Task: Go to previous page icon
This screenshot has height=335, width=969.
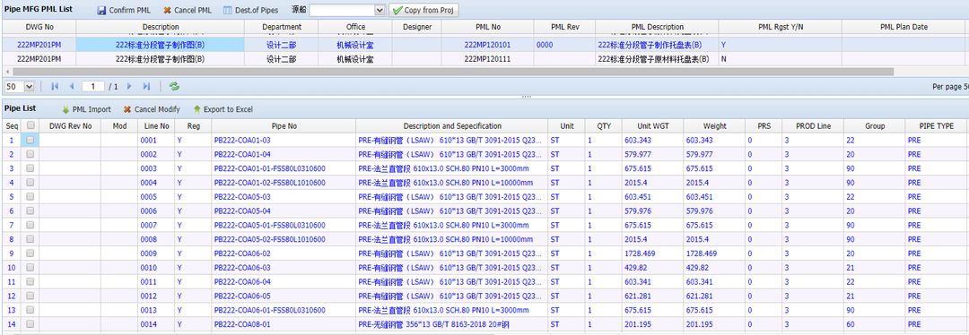Action: coord(71,86)
